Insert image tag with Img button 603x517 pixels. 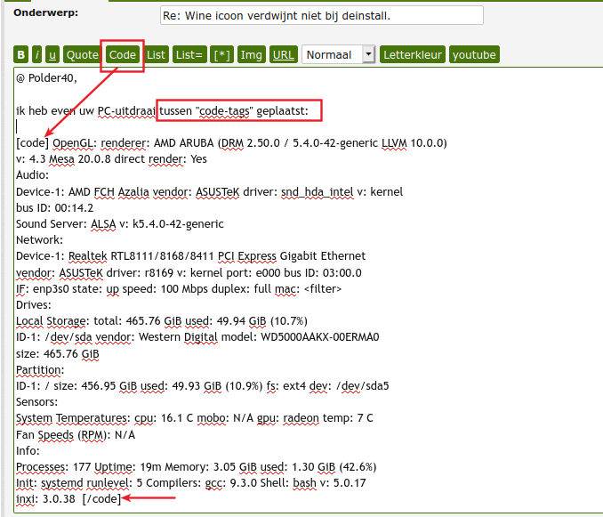[251, 54]
